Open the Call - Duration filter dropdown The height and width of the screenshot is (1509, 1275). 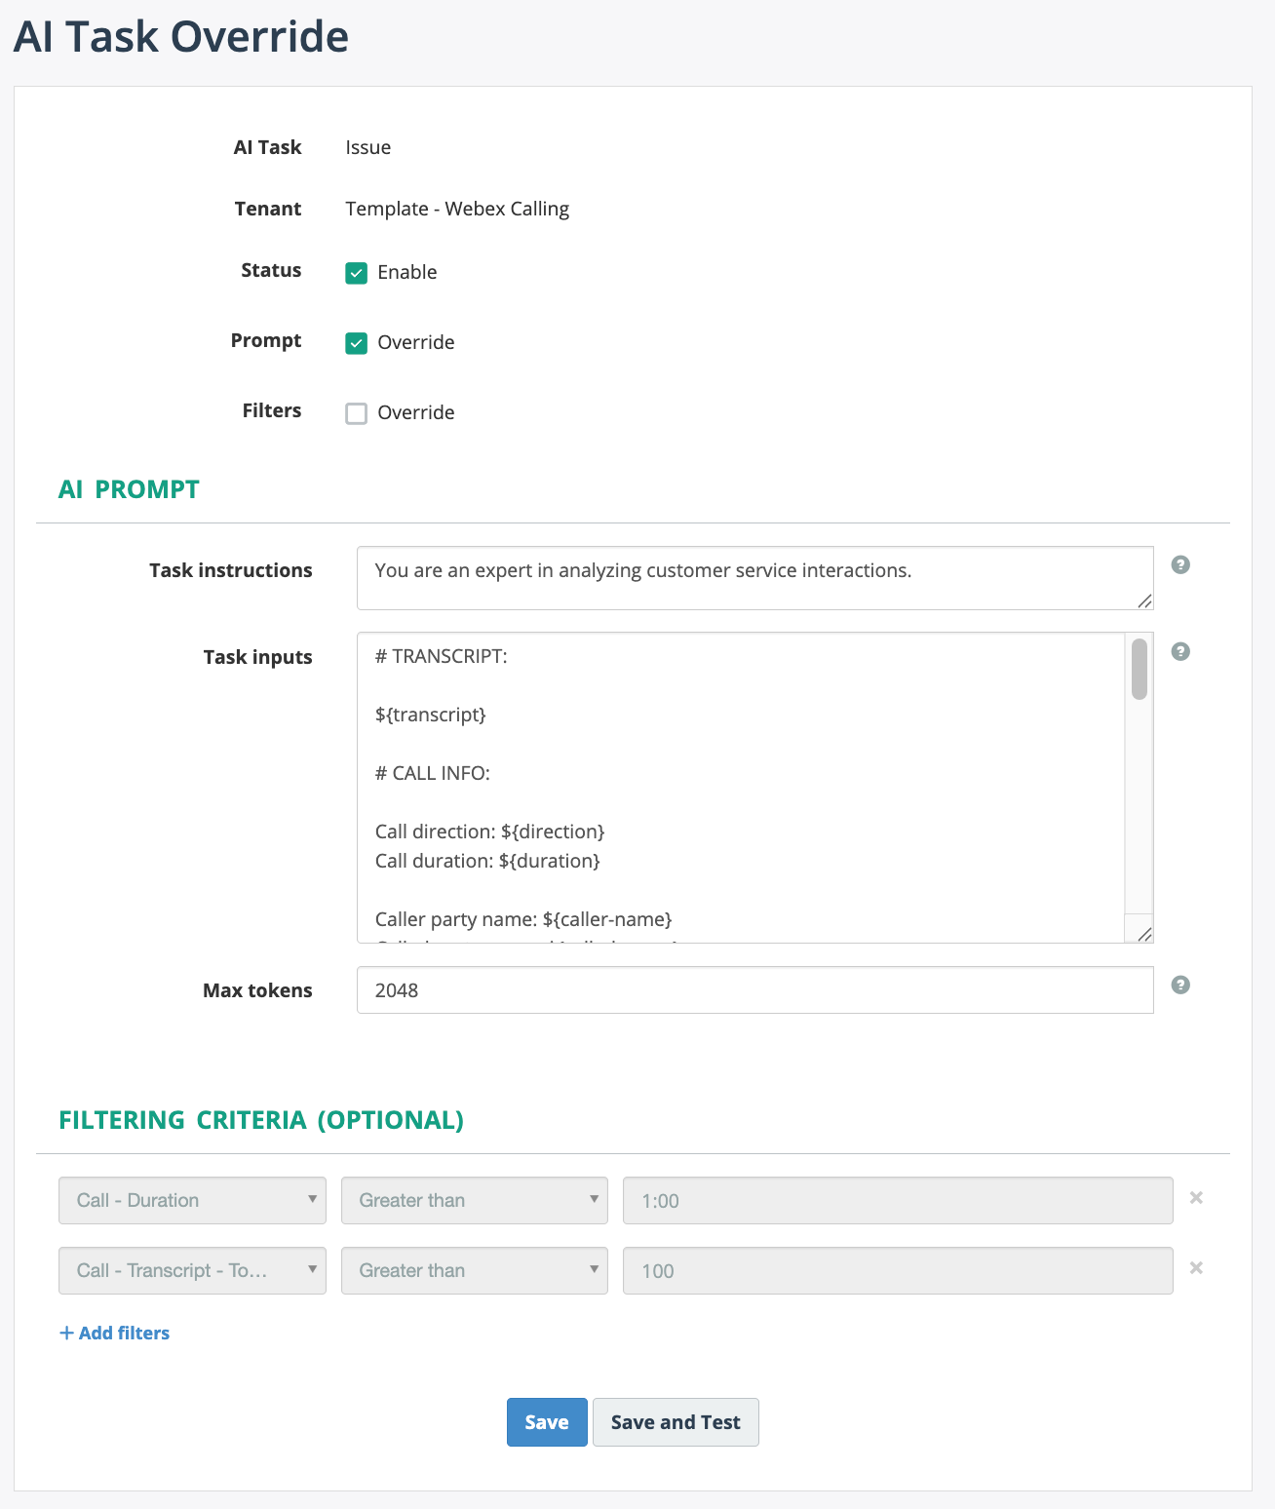click(x=192, y=1201)
